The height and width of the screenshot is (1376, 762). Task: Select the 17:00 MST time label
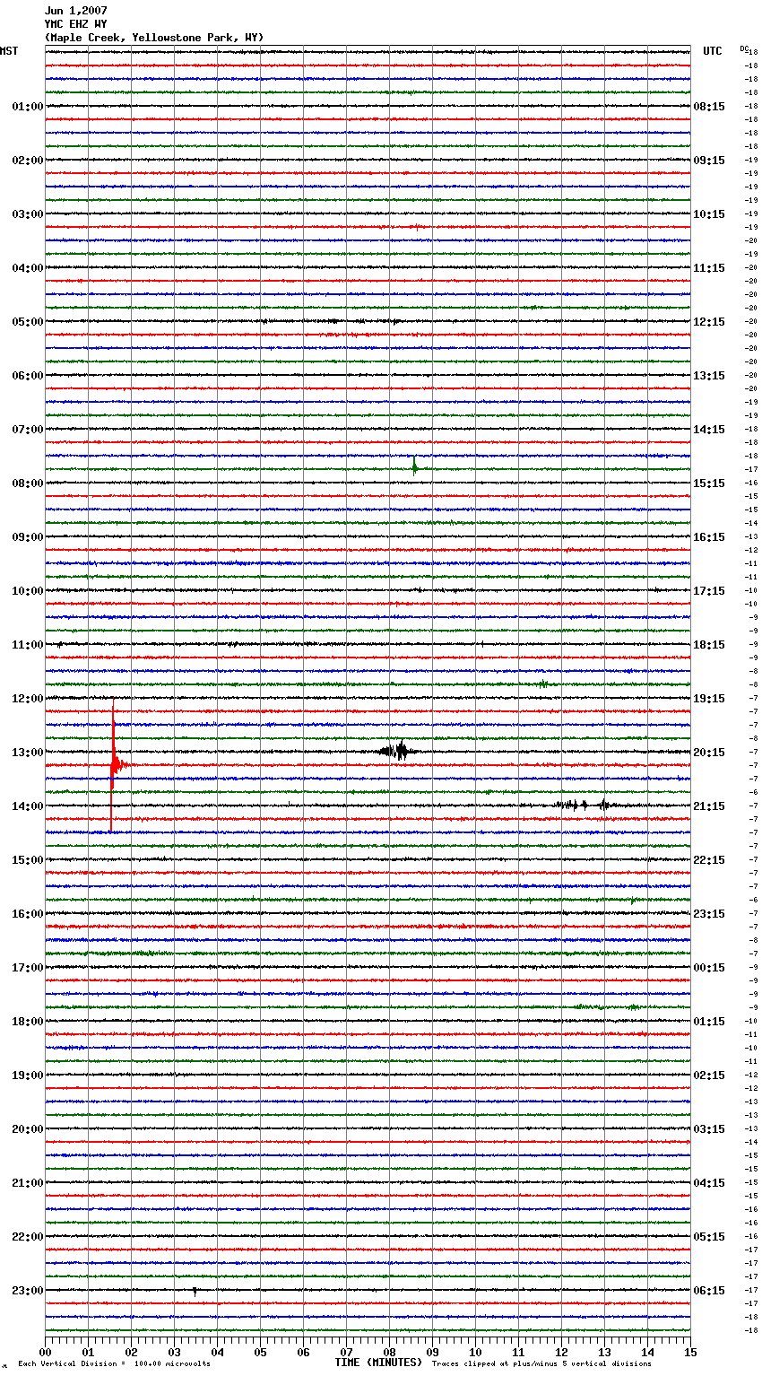point(27,968)
